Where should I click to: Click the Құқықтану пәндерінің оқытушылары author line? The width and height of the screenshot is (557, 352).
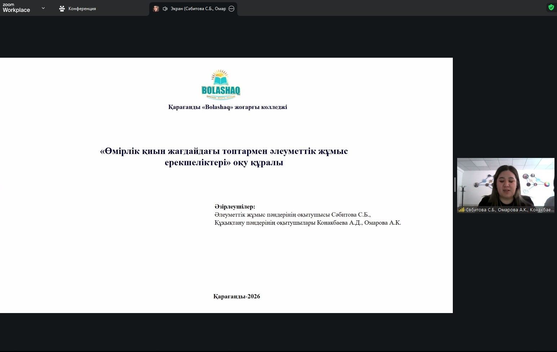point(308,223)
